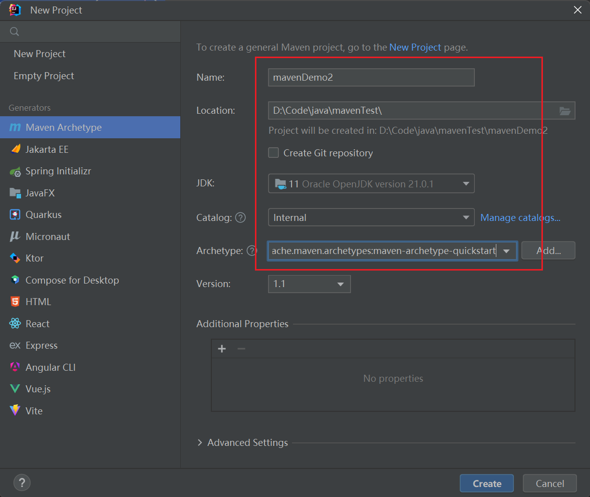Expand Advanced Settings section
Image resolution: width=590 pixels, height=497 pixels.
(200, 443)
